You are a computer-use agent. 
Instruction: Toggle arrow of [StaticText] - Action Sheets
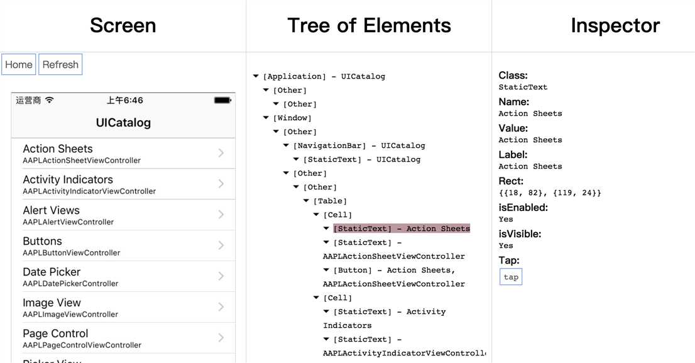click(326, 228)
